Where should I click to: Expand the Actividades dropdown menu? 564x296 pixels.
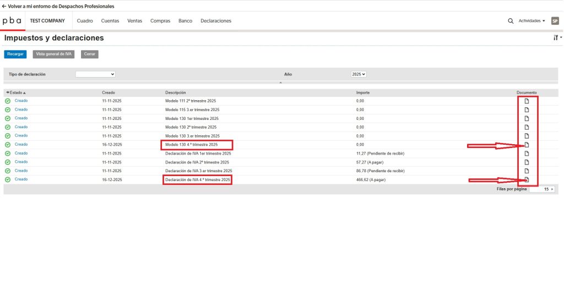pos(532,21)
